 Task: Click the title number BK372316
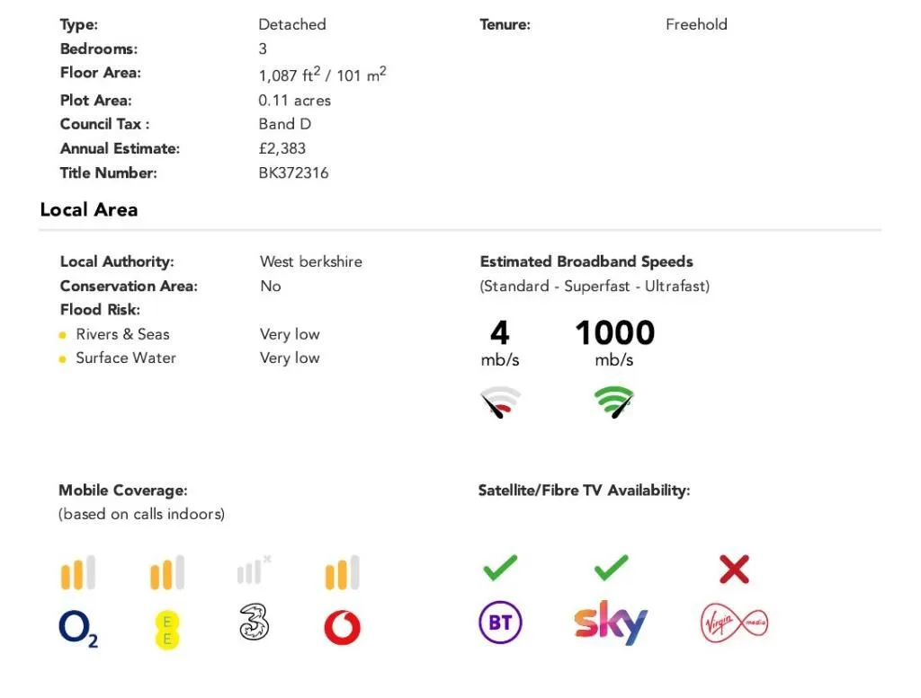click(293, 173)
